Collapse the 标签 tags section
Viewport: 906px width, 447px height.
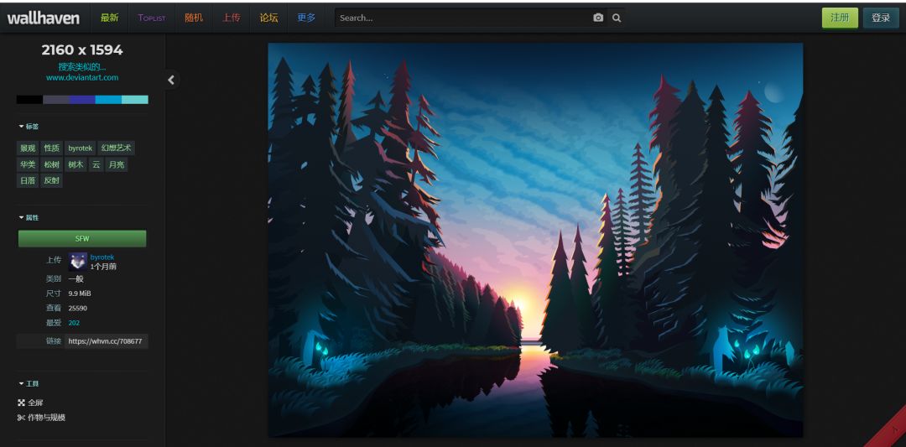click(29, 126)
